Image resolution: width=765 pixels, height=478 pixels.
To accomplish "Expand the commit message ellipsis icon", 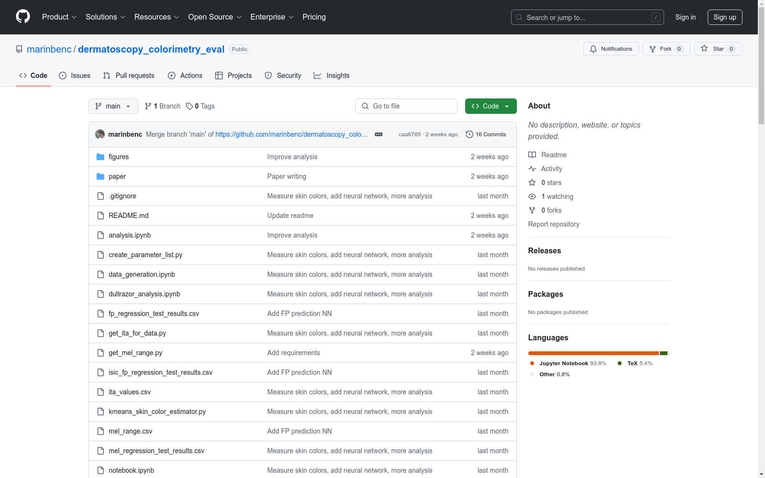I will [379, 134].
